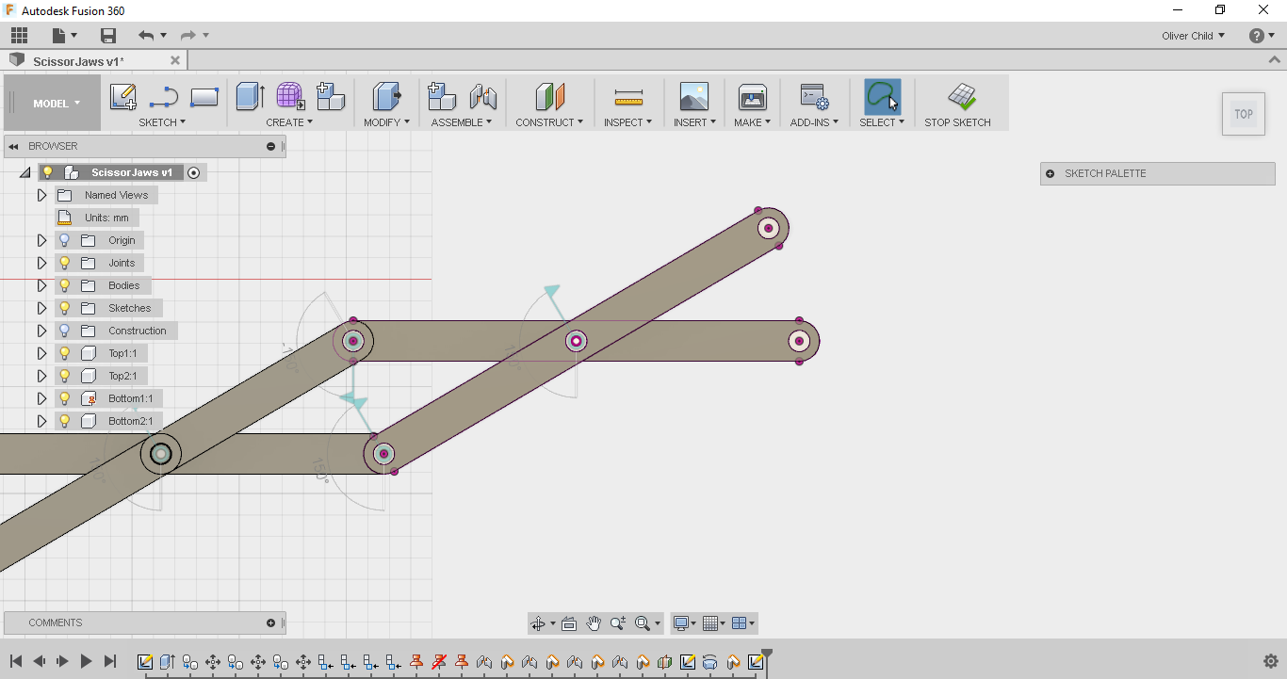Image resolution: width=1287 pixels, height=679 pixels.
Task: Close the ScissorJaws v1 tab
Action: tap(174, 60)
